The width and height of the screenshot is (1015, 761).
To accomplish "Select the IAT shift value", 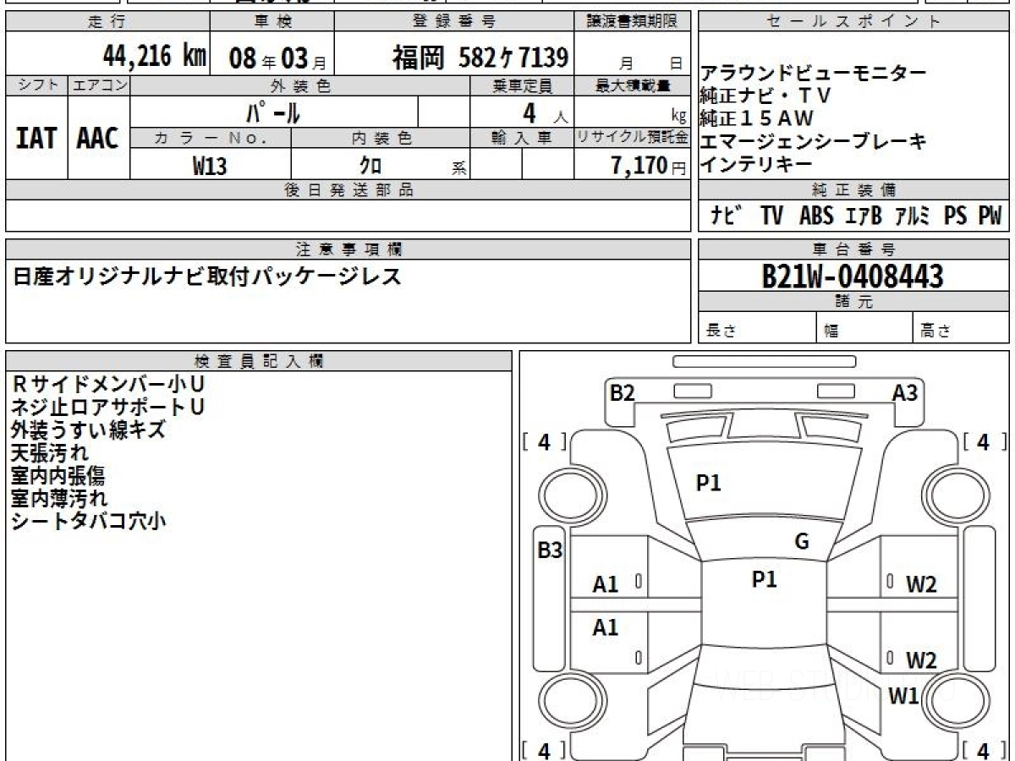I will coord(36,139).
